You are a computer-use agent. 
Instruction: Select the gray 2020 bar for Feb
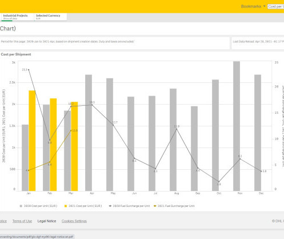click(x=46, y=148)
